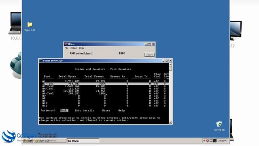Viewport: 259px width, 146px height.
Task: Maximize the Telnet 10.0.0.100 window
Action: click(167, 60)
